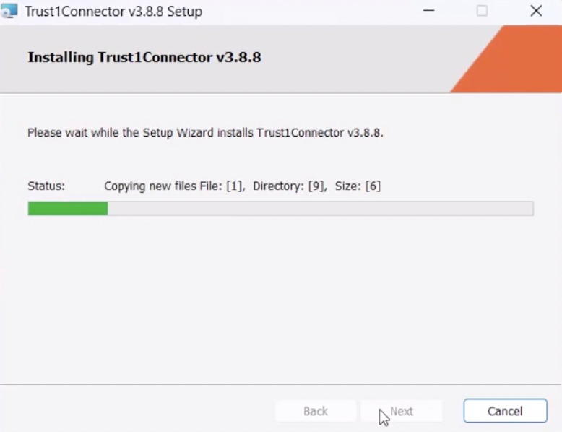Screen dimensions: 562x432
Task: Click the word "Setup" in the window title
Action: (x=185, y=12)
